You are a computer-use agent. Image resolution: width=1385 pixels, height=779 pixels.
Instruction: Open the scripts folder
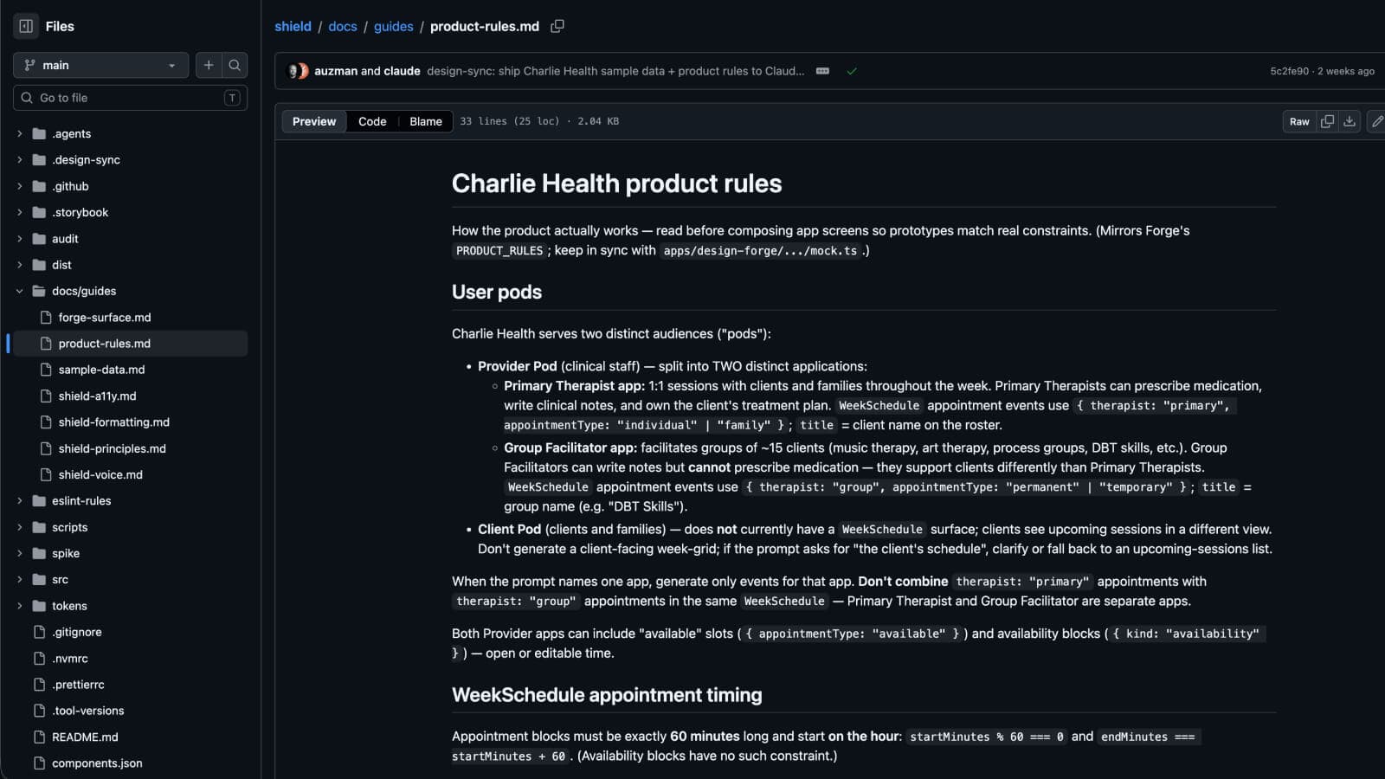69,527
